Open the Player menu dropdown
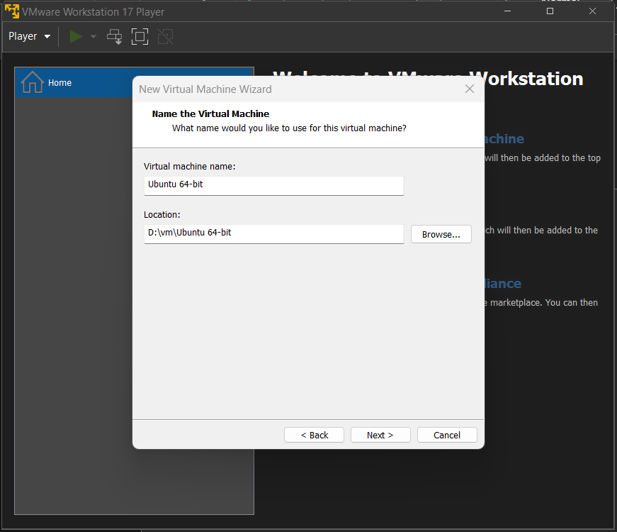Viewport: 617px width, 532px height. 30,36
